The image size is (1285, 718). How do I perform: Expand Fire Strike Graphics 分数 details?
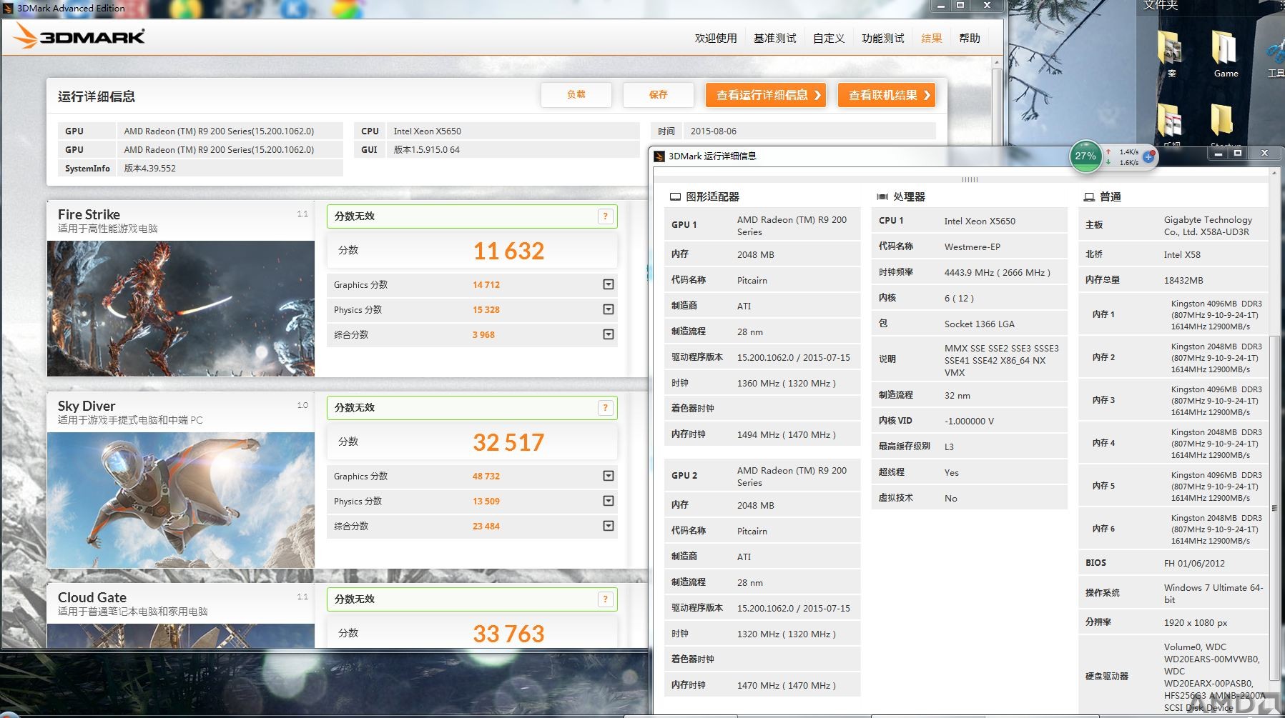609,284
